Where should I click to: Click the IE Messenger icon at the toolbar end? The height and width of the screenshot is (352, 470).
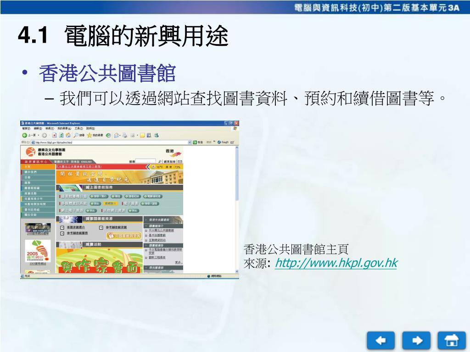156,135
